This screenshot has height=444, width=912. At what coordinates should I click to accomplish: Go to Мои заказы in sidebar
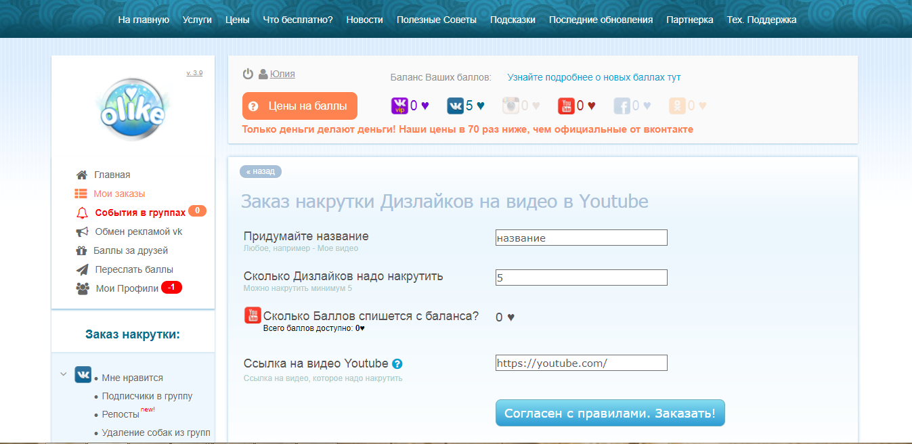coord(119,194)
